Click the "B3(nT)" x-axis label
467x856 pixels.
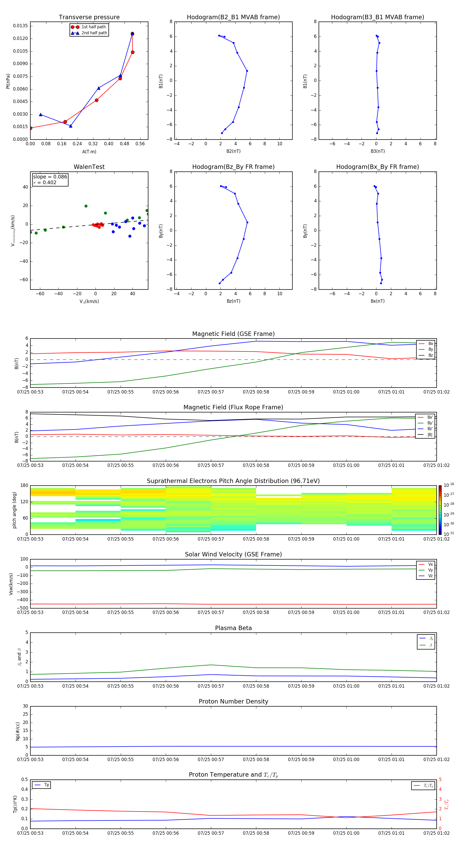pyautogui.click(x=377, y=151)
